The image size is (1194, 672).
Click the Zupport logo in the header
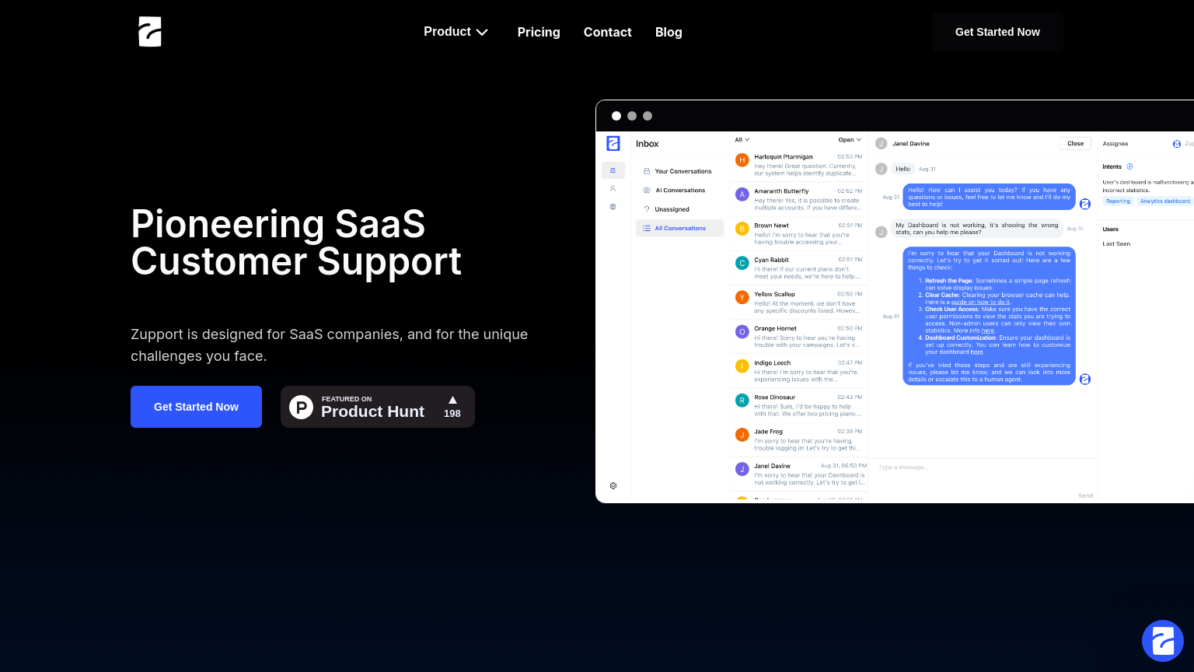[150, 32]
